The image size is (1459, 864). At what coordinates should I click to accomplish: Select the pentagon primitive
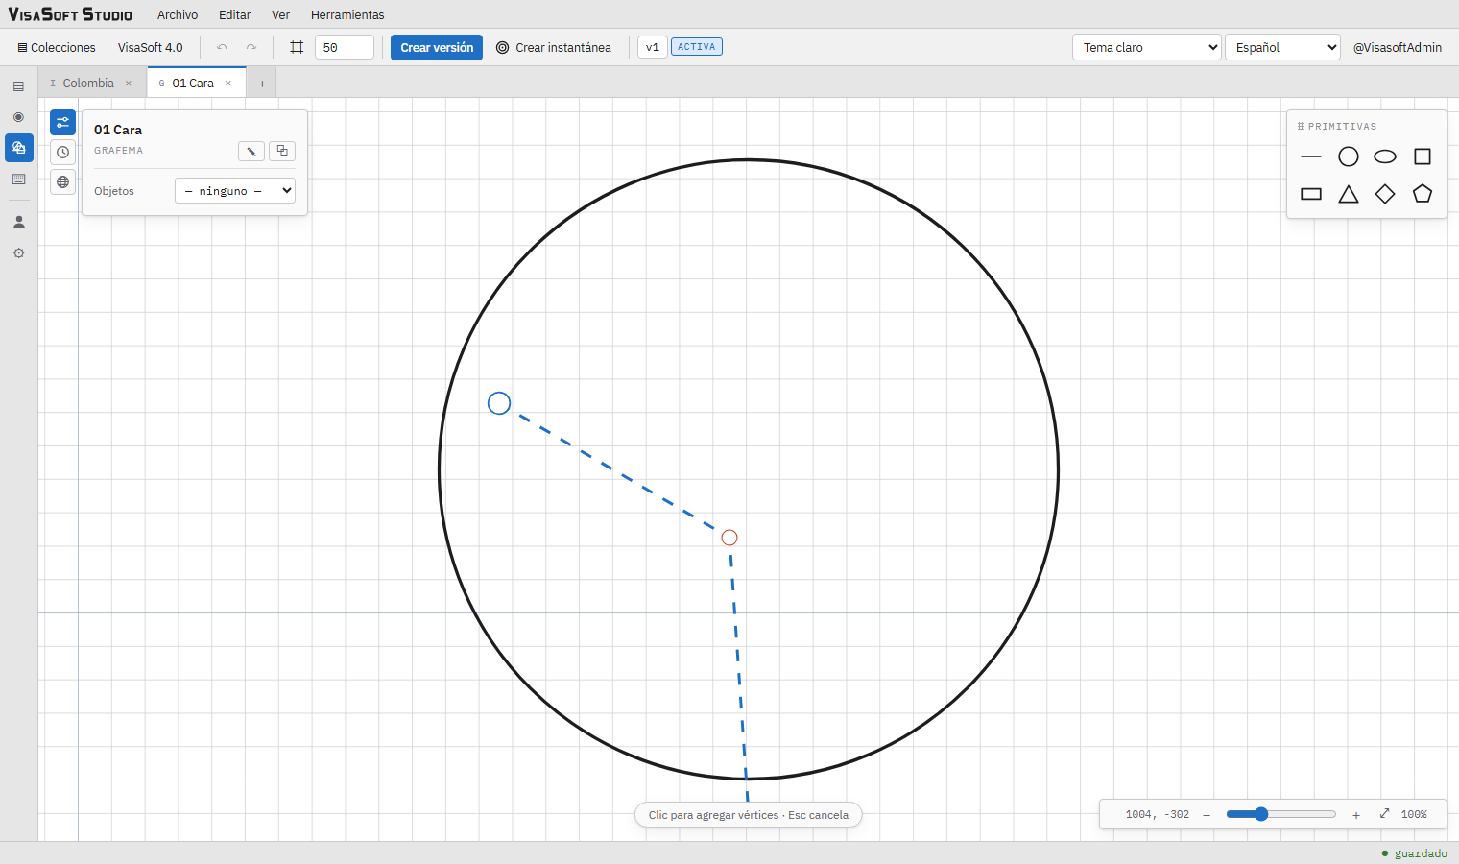(1423, 194)
